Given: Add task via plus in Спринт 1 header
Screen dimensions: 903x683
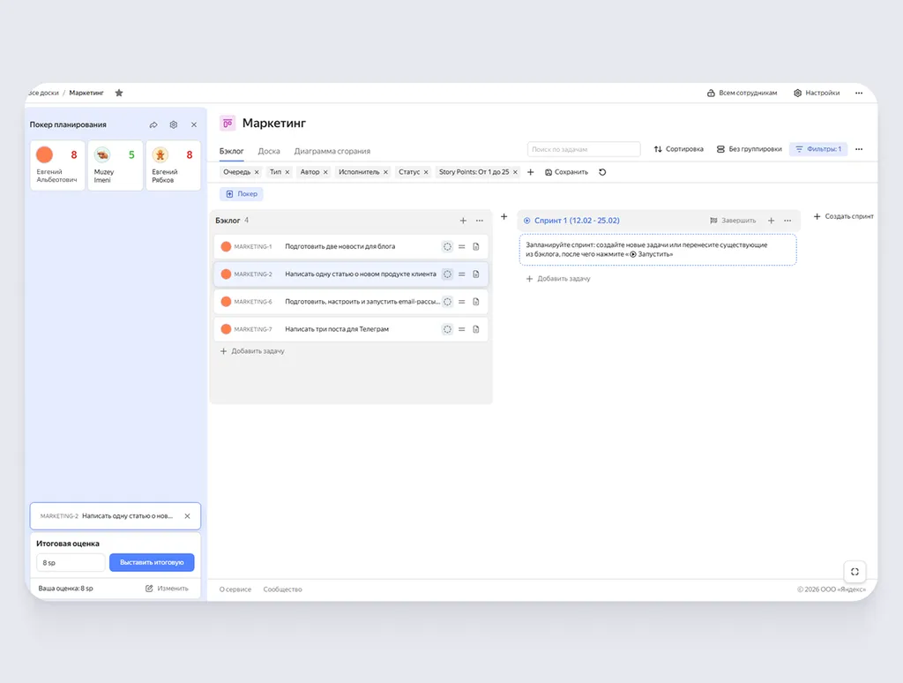Looking at the screenshot, I should click(771, 221).
